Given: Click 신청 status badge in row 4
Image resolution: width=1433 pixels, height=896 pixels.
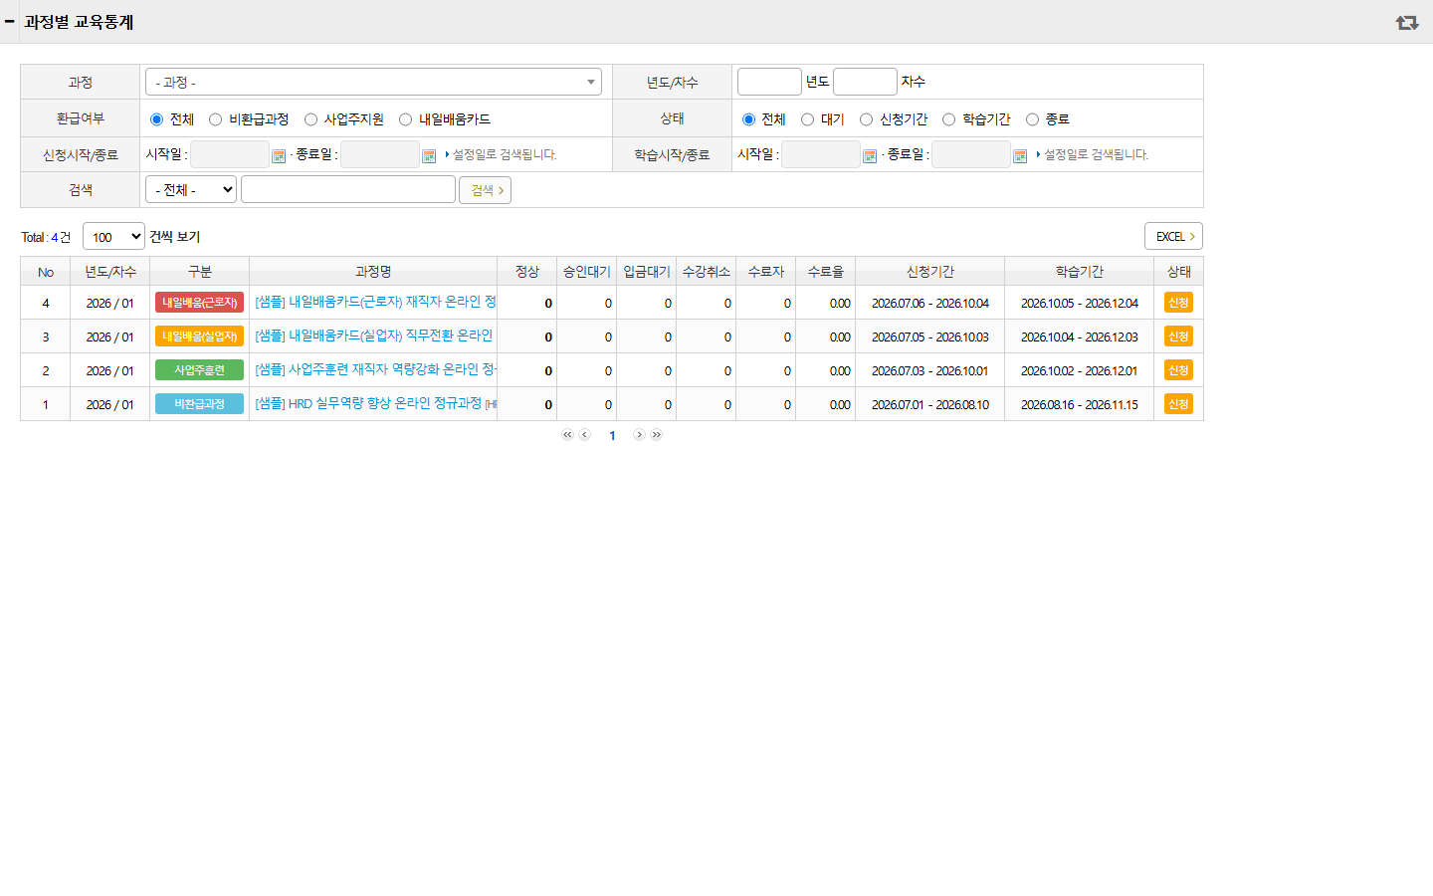Looking at the screenshot, I should coord(1178,303).
